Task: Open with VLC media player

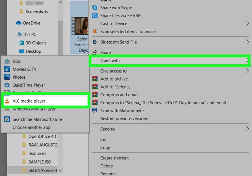Action: point(46,100)
